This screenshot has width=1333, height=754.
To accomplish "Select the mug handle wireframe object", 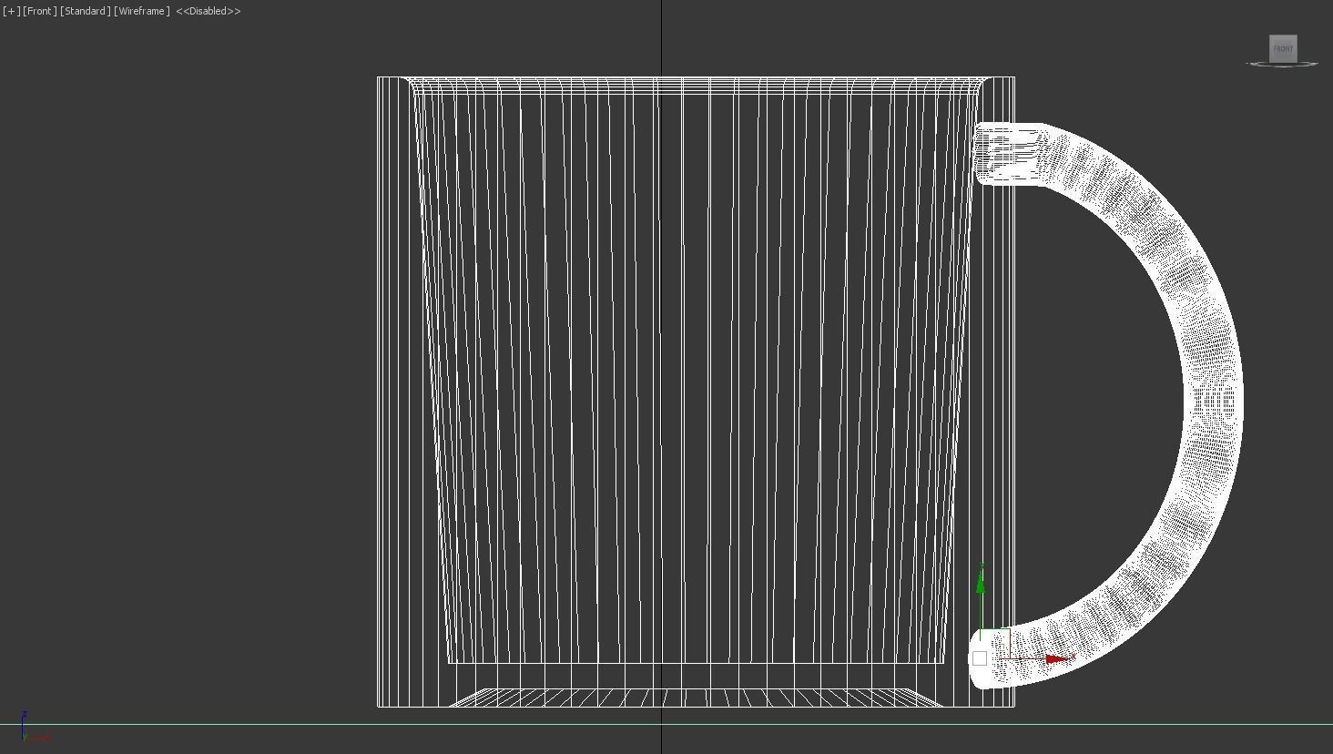I will [x=1215, y=401].
